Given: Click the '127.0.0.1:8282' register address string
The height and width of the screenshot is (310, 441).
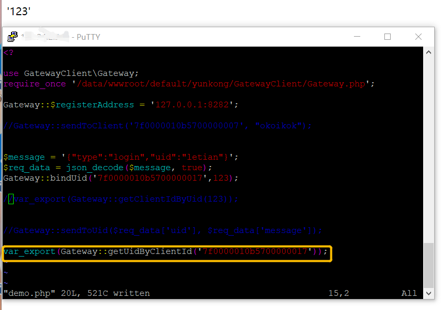Looking at the screenshot, I should pyautogui.click(x=192, y=105).
